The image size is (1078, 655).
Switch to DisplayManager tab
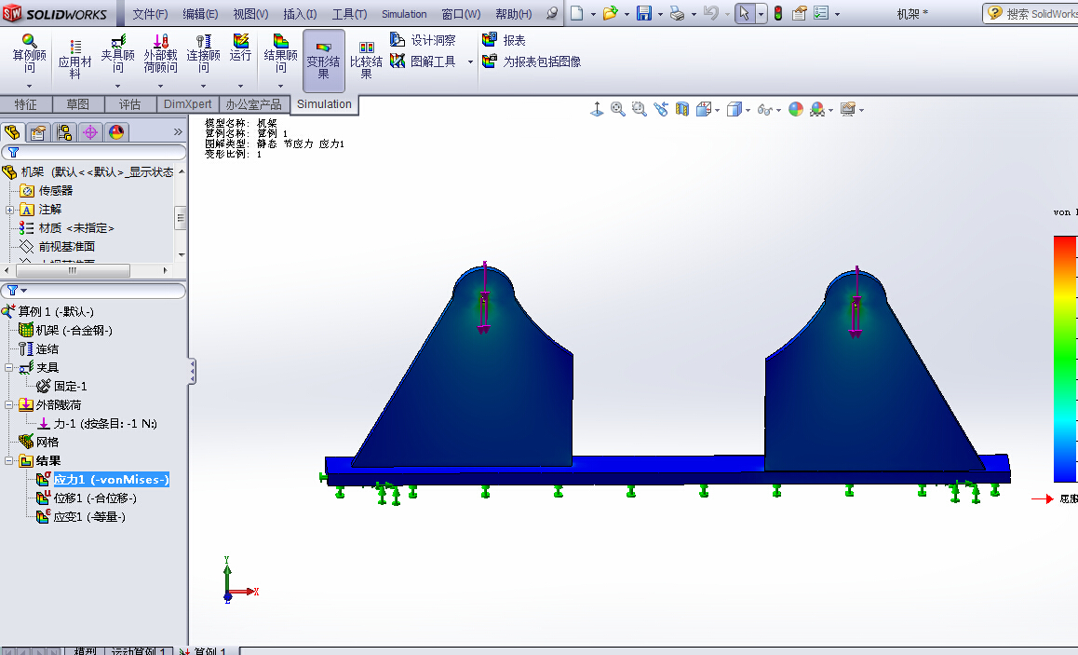(116, 132)
